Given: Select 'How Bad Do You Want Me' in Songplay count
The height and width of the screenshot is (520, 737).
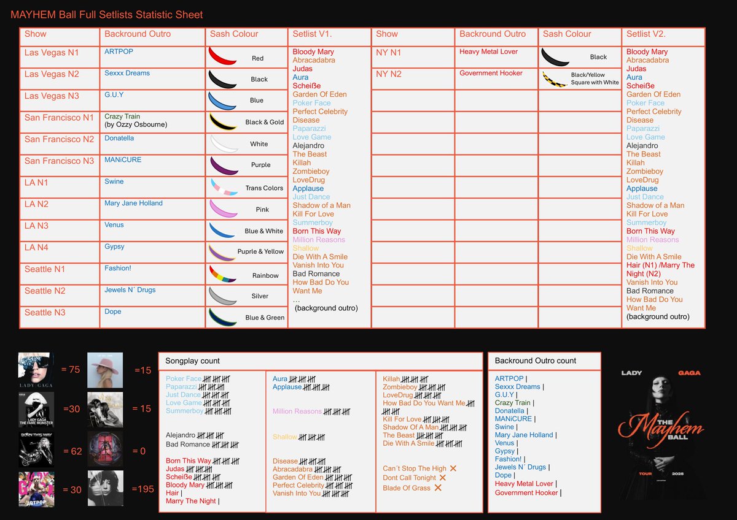Looking at the screenshot, I should (x=424, y=403).
